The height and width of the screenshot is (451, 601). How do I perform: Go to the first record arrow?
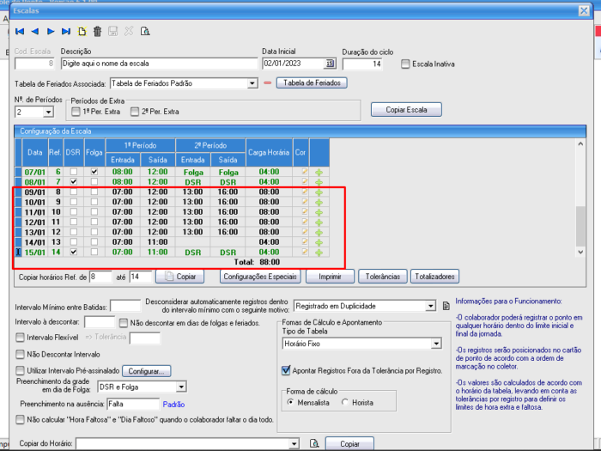(20, 32)
